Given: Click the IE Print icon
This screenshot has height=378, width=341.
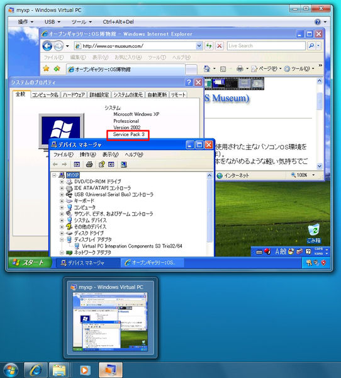Looking at the screenshot, I should (240, 69).
